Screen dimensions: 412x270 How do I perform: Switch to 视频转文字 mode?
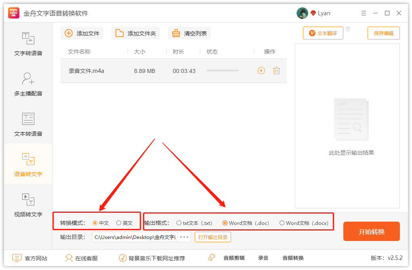pos(28,205)
